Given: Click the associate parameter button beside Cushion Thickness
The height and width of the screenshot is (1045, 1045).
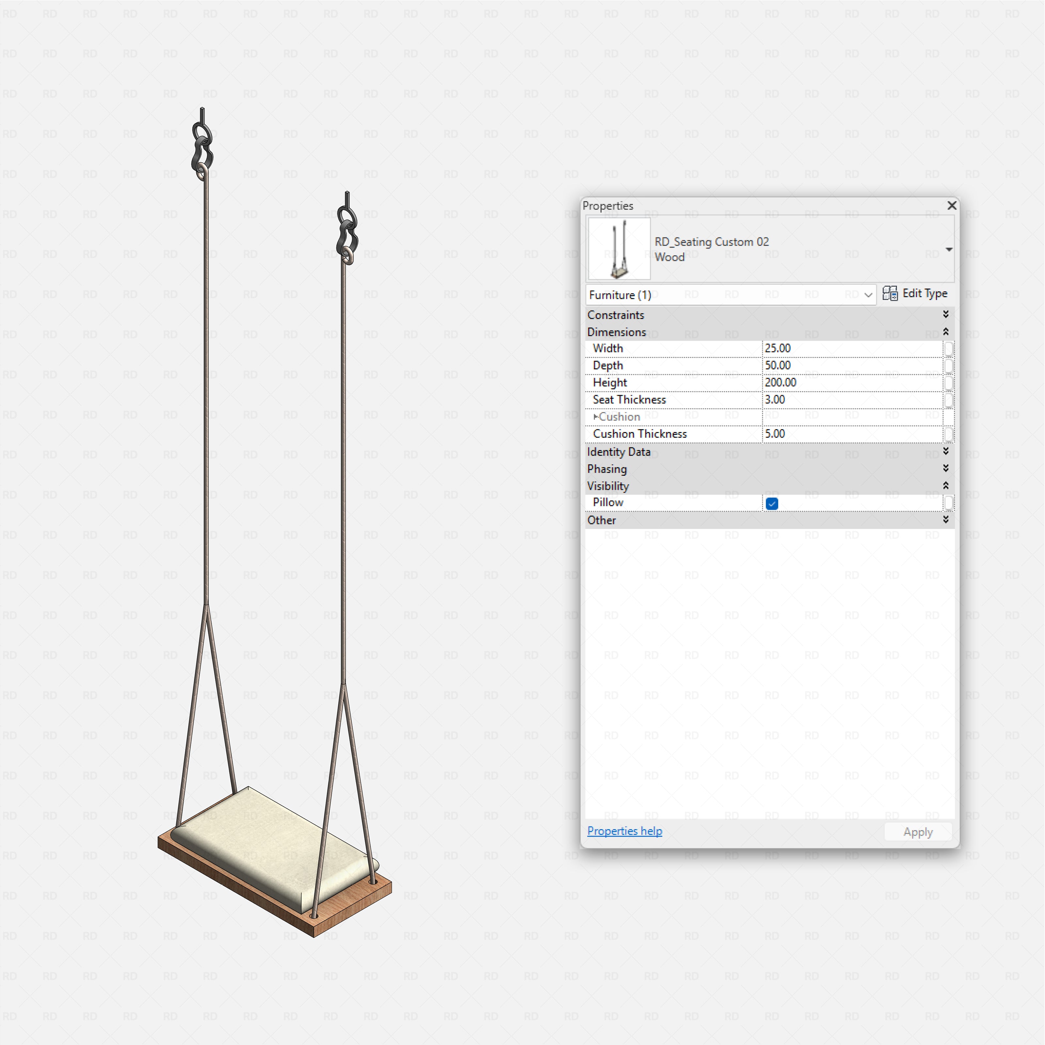Looking at the screenshot, I should coord(948,434).
